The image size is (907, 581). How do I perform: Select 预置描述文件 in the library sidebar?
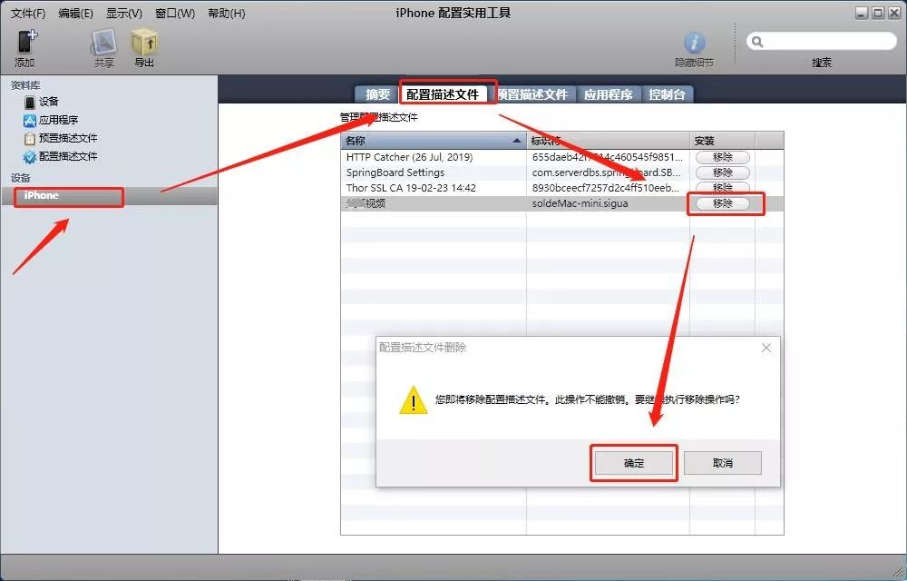(60, 138)
